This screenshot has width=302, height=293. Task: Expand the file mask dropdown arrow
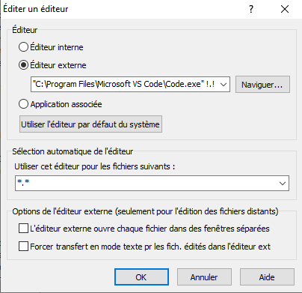pyautogui.click(x=283, y=183)
